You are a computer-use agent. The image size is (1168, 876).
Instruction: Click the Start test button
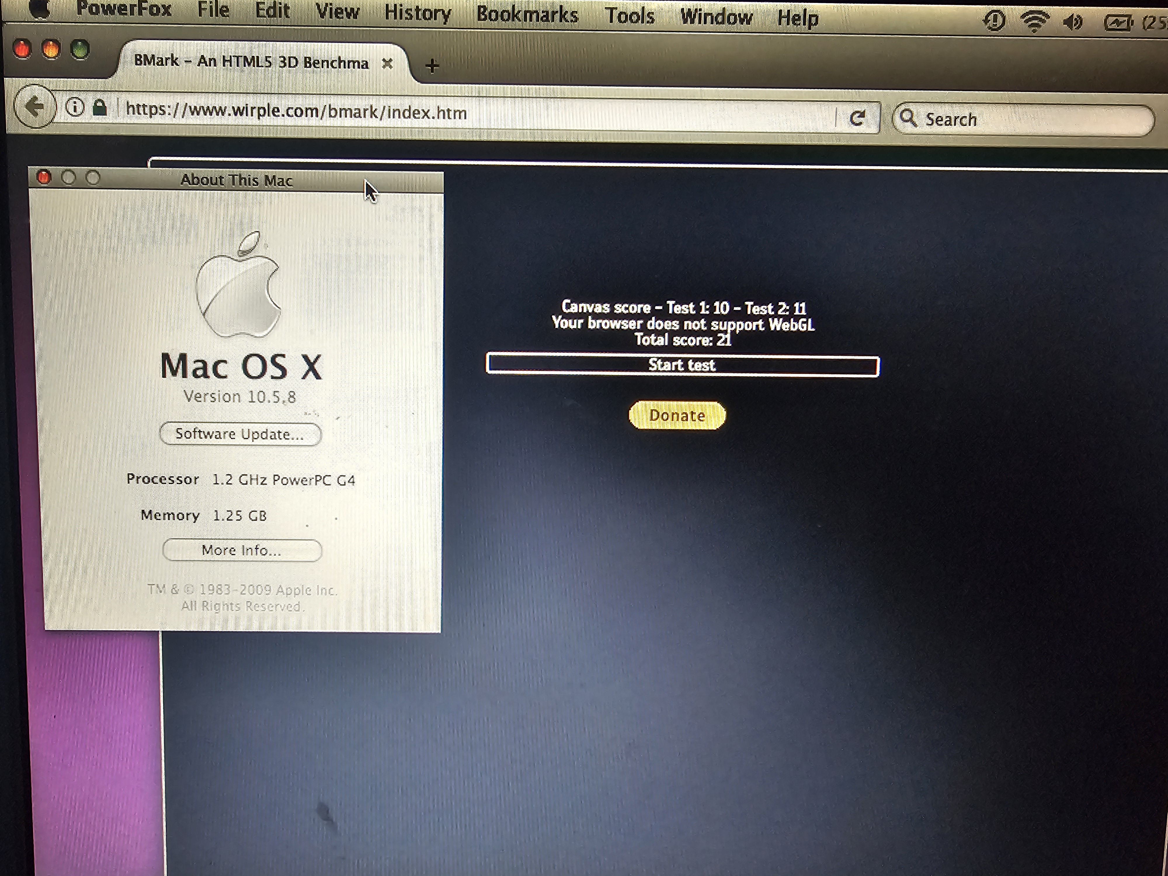[x=682, y=365]
